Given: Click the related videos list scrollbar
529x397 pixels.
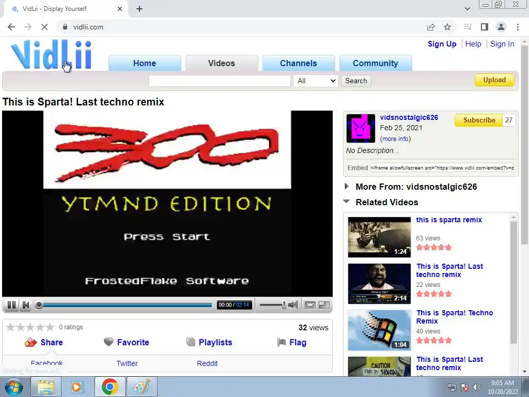Looking at the screenshot, I should tap(514, 282).
